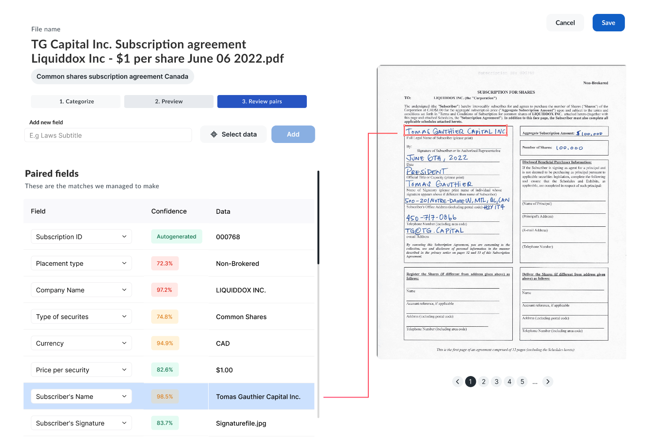This screenshot has height=441, width=646.
Task: Go to previous page using left arrow
Action: (458, 382)
